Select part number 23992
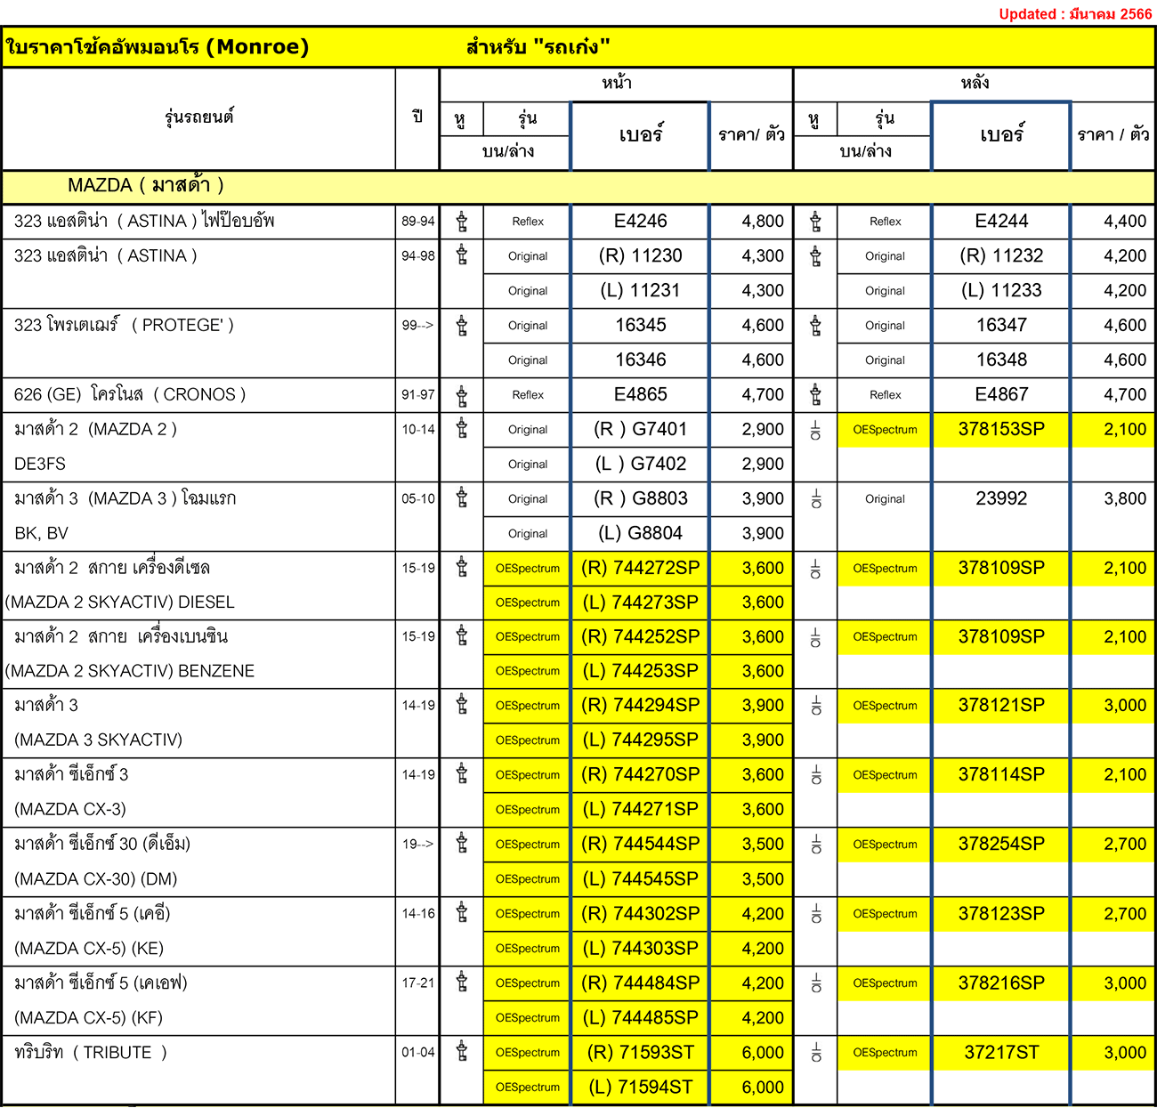This screenshot has width=1157, height=1108. pos(1001,498)
